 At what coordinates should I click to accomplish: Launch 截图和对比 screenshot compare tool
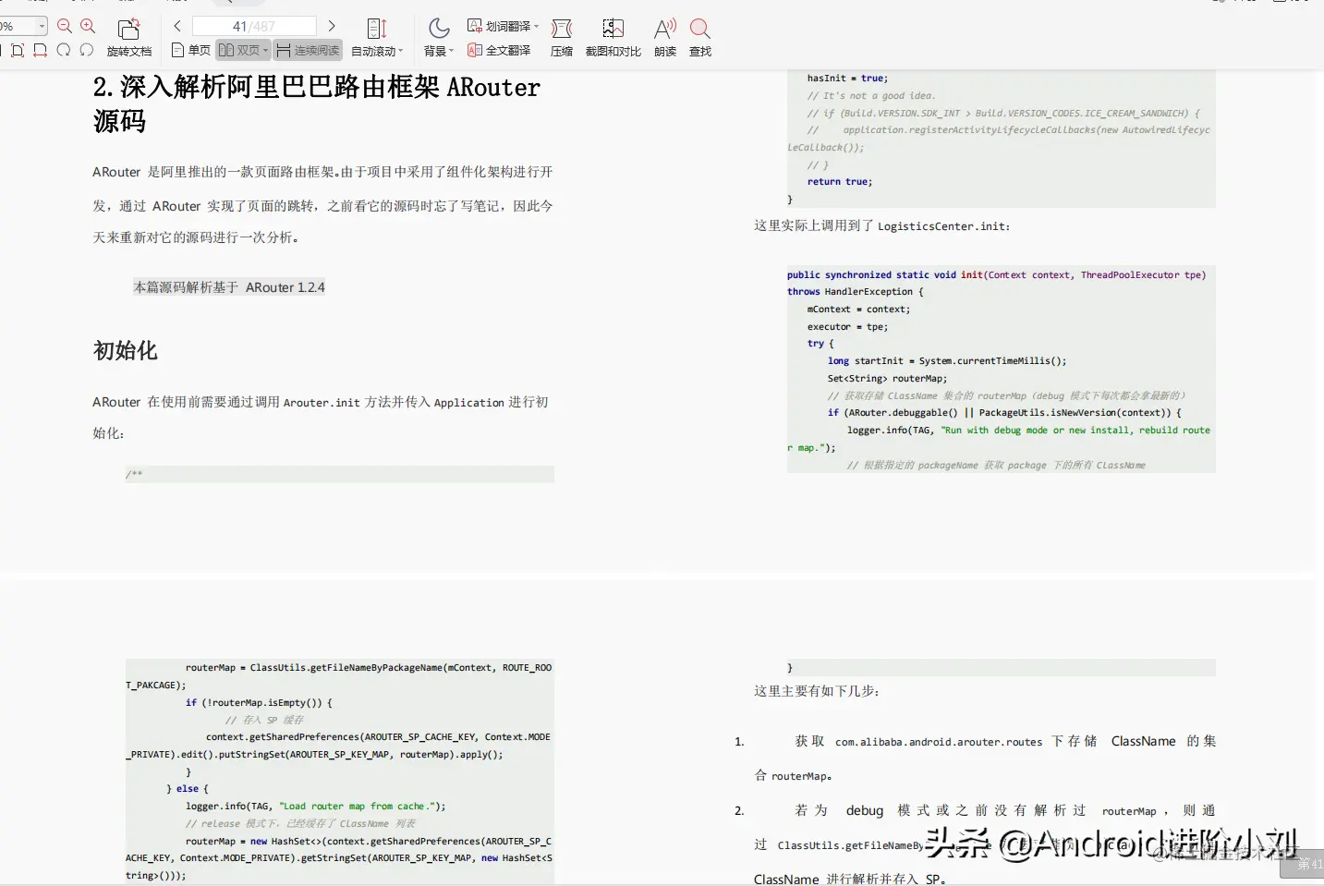coord(613,37)
